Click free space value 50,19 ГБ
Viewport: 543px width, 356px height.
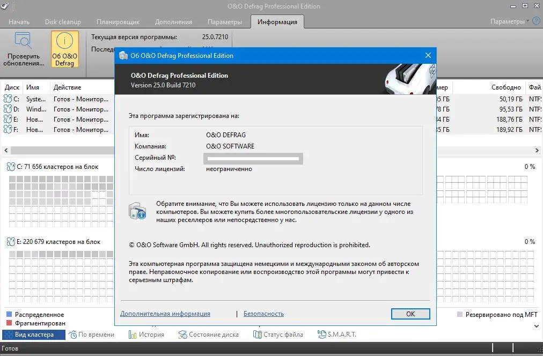[511, 99]
